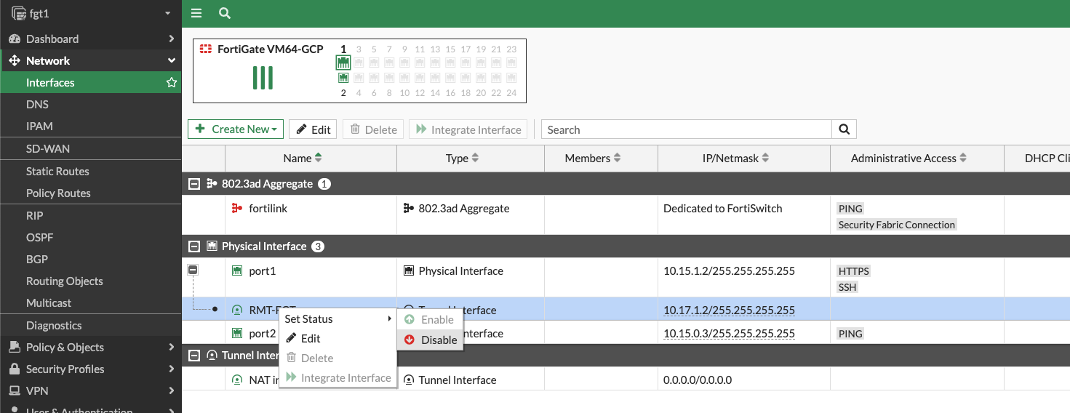Expand the fgt1 device dropdown arrow
1070x413 pixels.
point(168,13)
